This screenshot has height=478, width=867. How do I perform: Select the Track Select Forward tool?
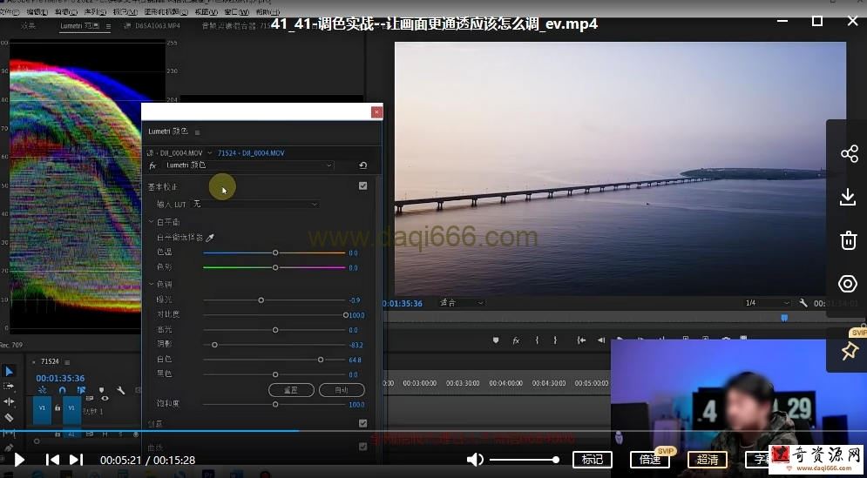9,386
